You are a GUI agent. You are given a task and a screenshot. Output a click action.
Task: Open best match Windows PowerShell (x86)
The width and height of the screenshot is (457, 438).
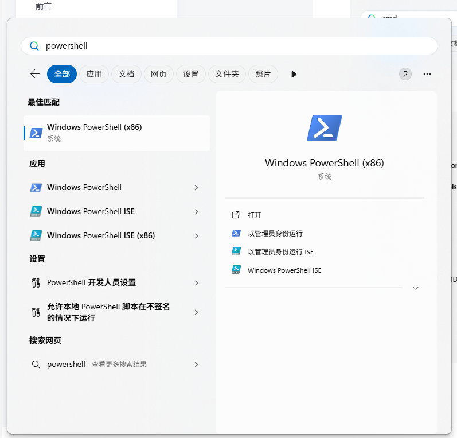point(116,133)
